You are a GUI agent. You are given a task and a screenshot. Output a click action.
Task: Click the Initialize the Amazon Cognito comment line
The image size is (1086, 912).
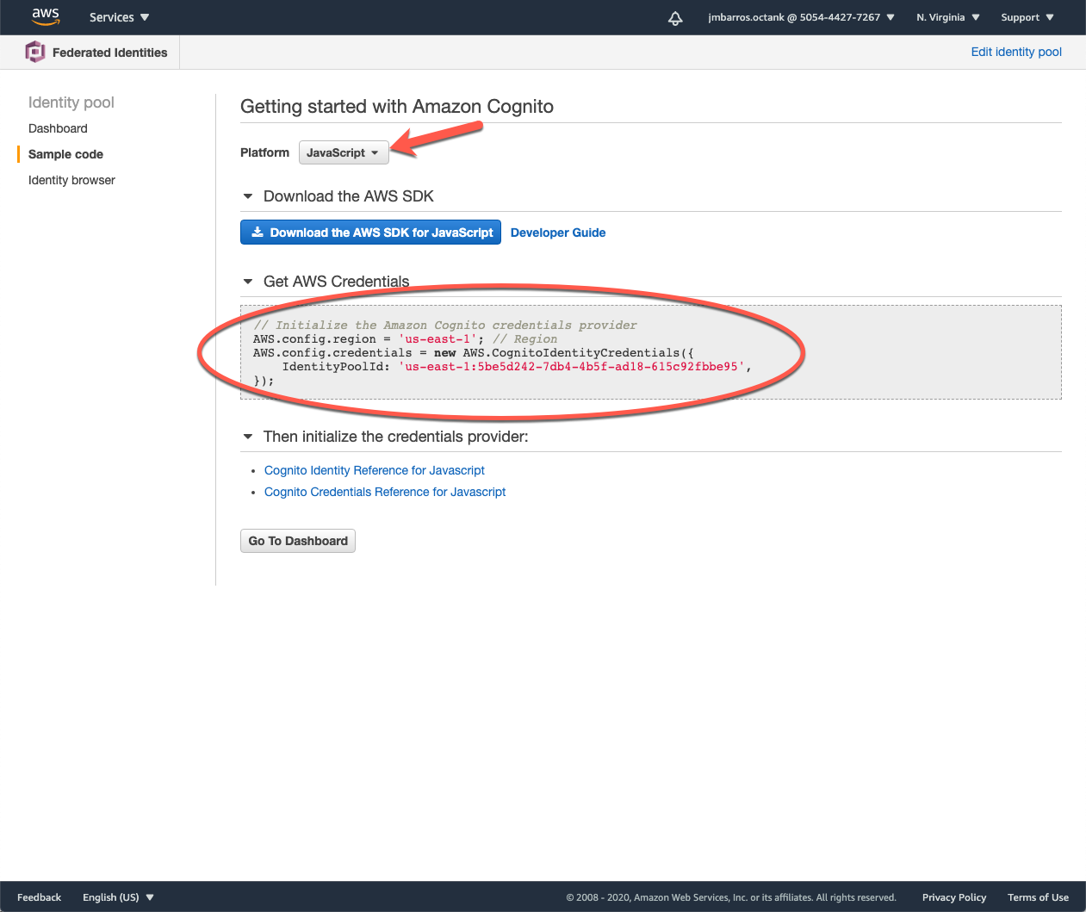coord(445,326)
